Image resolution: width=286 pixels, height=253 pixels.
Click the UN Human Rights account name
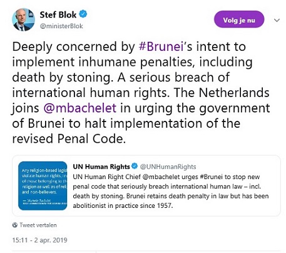point(101,167)
